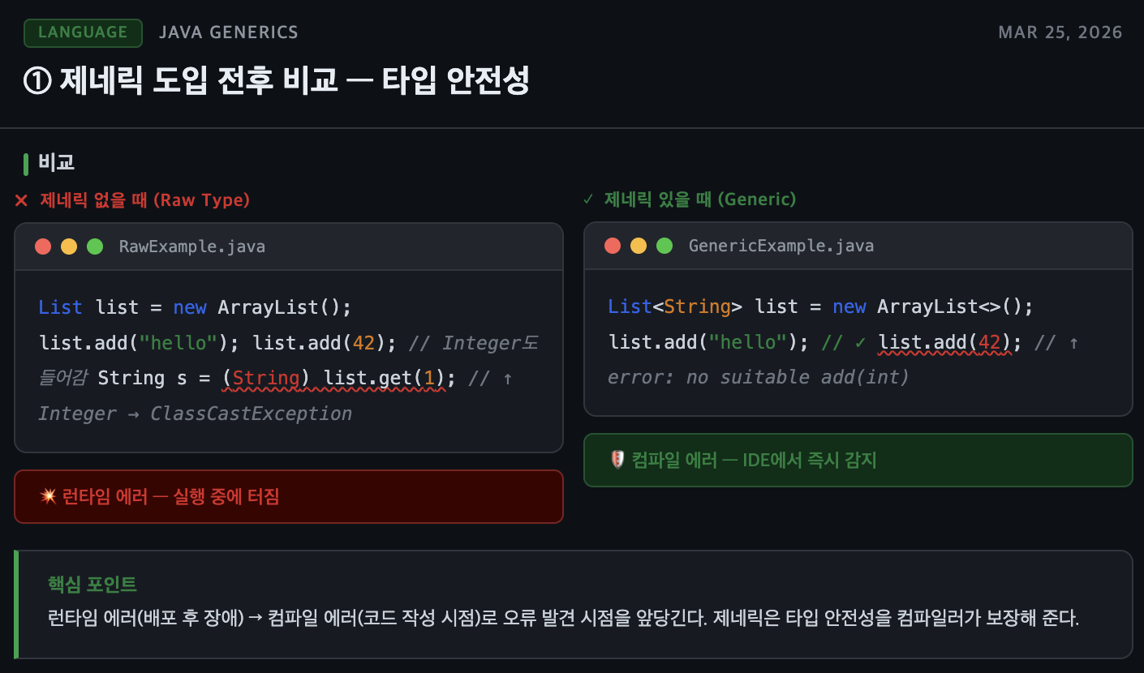This screenshot has width=1144, height=673.
Task: Select the RawExample.java title bar tab
Action: click(191, 246)
